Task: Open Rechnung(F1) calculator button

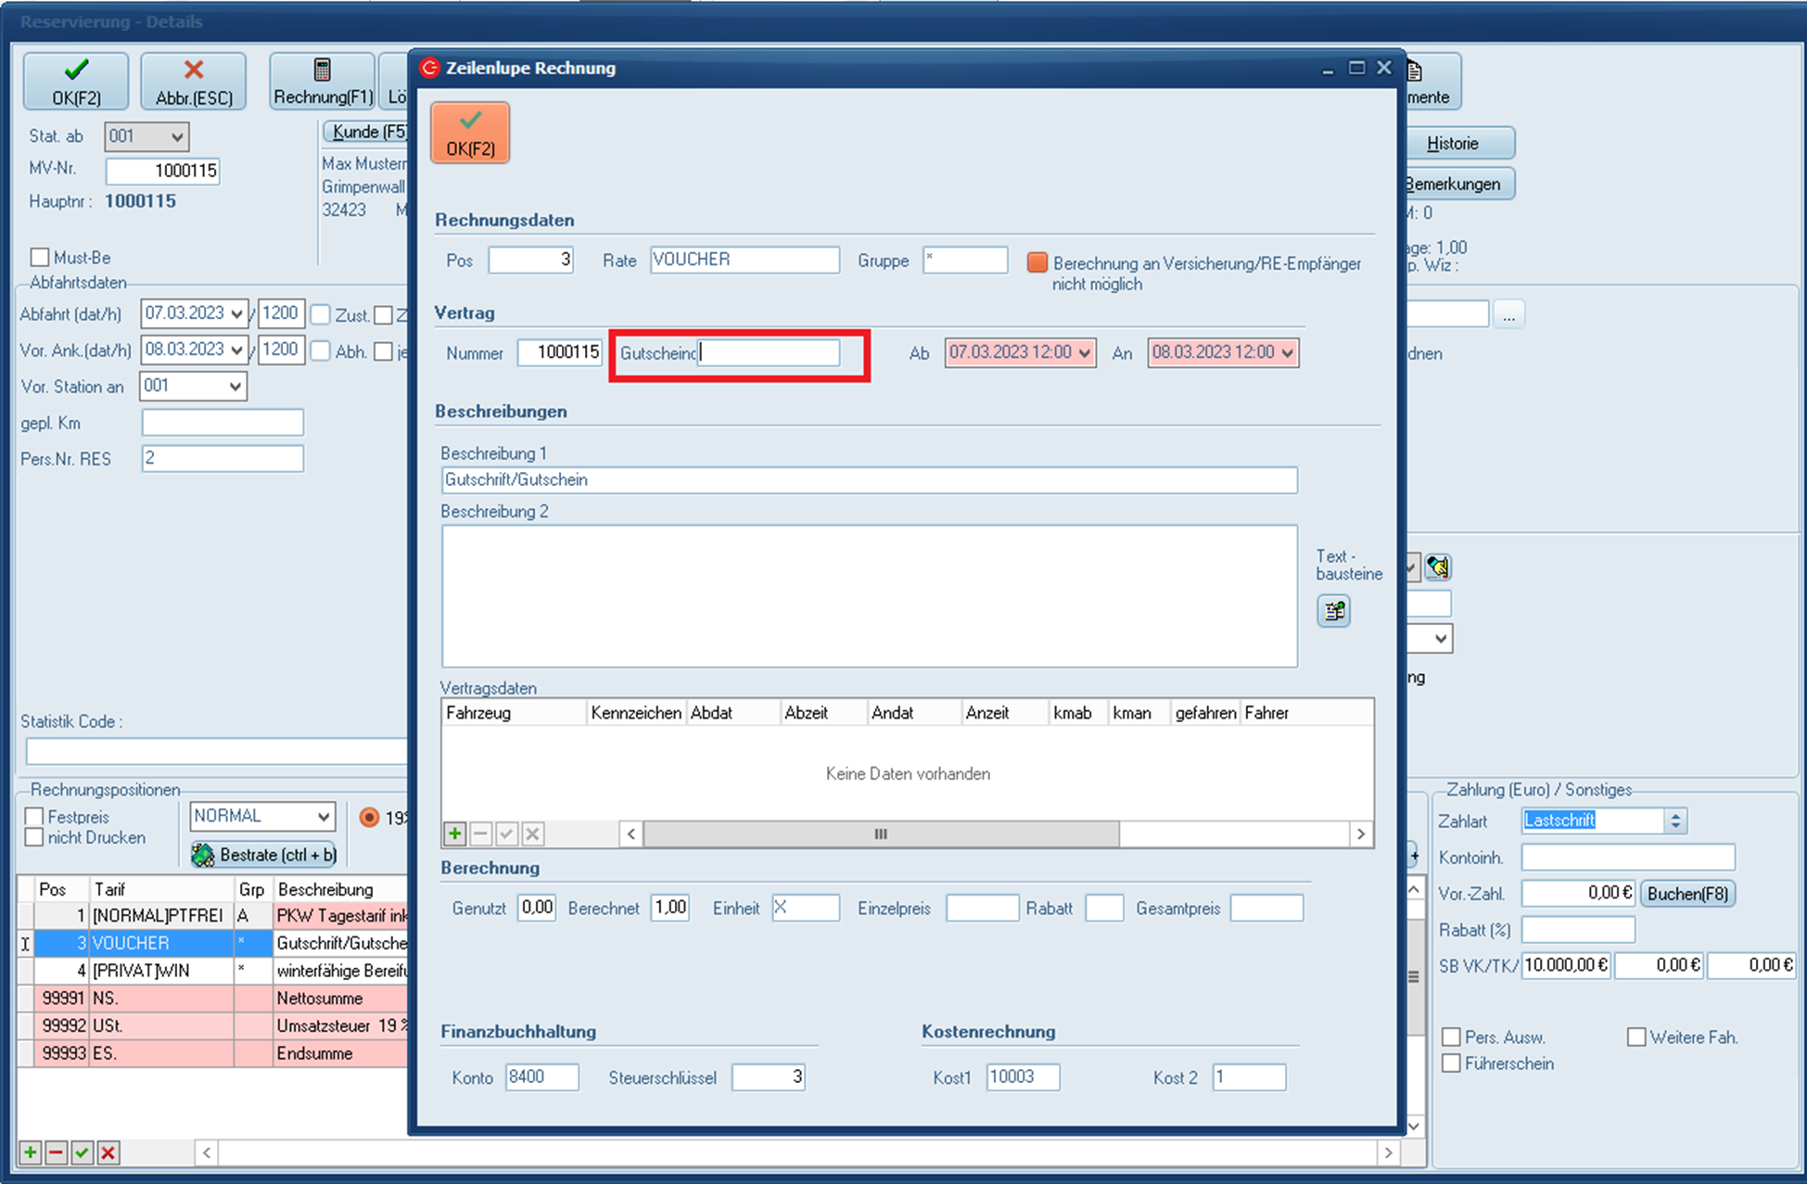Action: pos(323,82)
